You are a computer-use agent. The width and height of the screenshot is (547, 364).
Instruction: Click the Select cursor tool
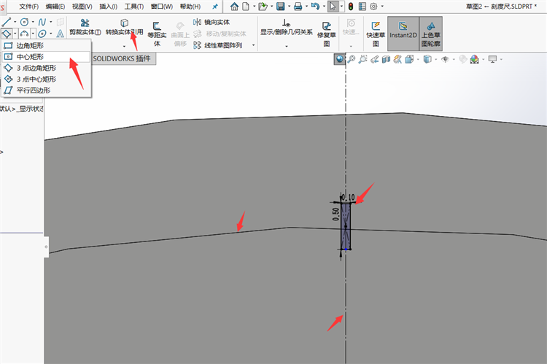[333, 7]
